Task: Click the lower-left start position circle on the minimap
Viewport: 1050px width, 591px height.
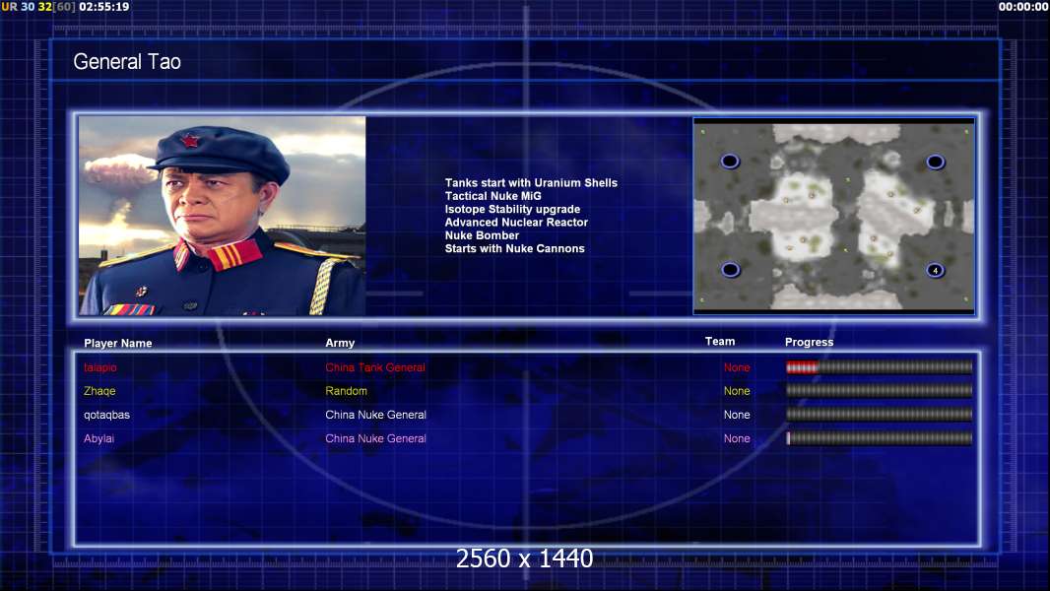Action: (730, 270)
